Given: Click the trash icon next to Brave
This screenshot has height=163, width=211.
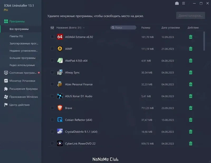Looking at the screenshot, I should (190, 108).
